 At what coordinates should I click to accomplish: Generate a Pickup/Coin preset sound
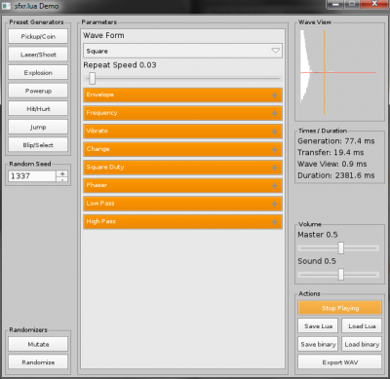tap(38, 36)
